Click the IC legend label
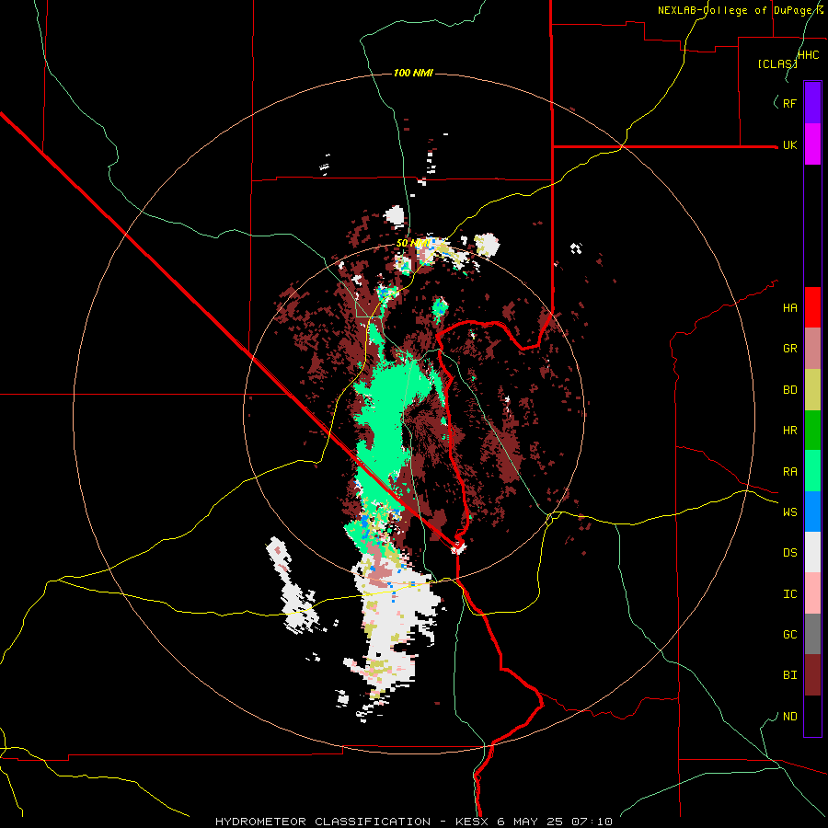 (789, 594)
